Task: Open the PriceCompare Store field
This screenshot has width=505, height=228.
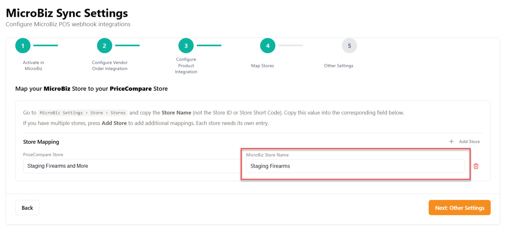Action: (x=132, y=166)
